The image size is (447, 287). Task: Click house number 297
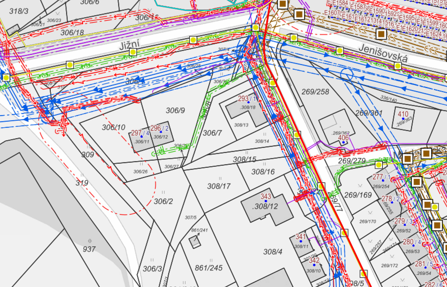136,133
